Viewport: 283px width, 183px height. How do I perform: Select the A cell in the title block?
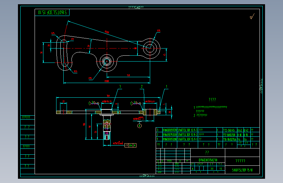point(193,169)
